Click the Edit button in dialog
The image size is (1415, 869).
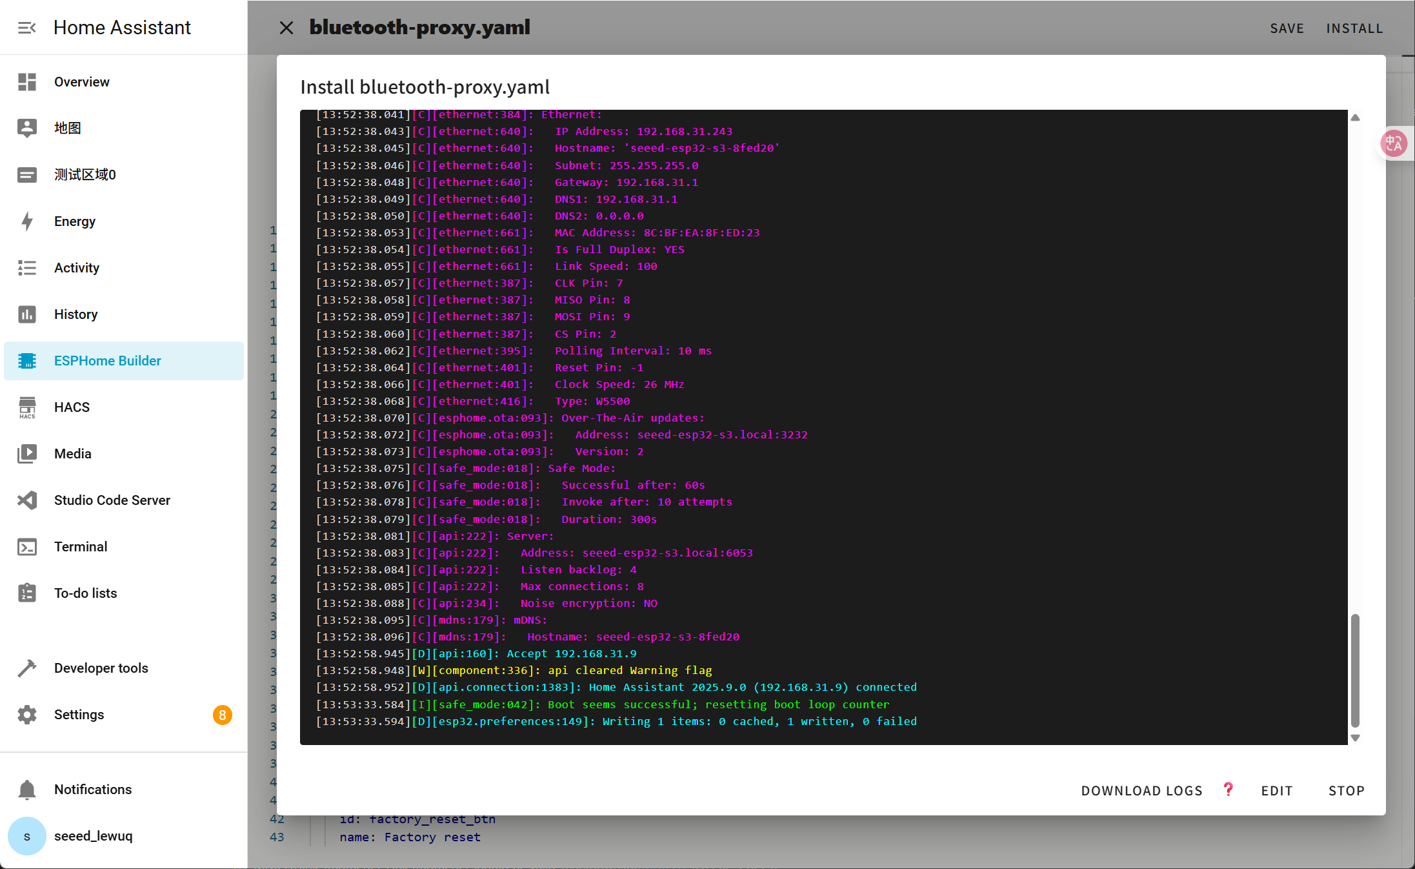pyautogui.click(x=1276, y=791)
